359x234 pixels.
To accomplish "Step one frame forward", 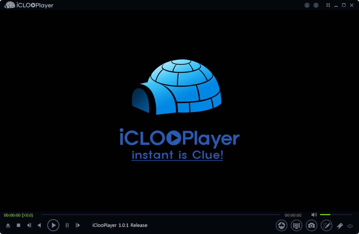I will click(78, 225).
